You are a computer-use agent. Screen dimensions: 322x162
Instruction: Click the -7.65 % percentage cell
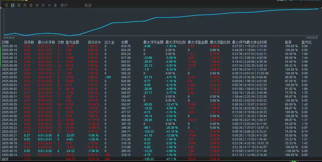coord(93,135)
